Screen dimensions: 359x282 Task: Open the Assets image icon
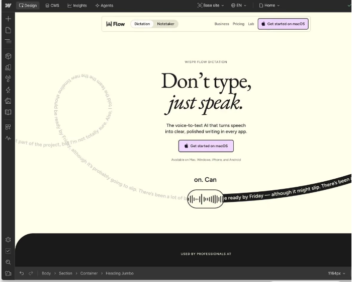[x=8, y=101]
